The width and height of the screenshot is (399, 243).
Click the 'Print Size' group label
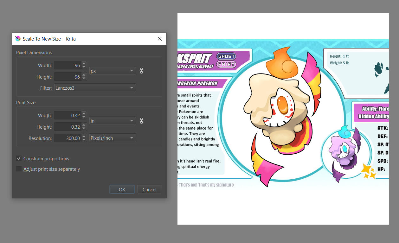[x=26, y=103]
